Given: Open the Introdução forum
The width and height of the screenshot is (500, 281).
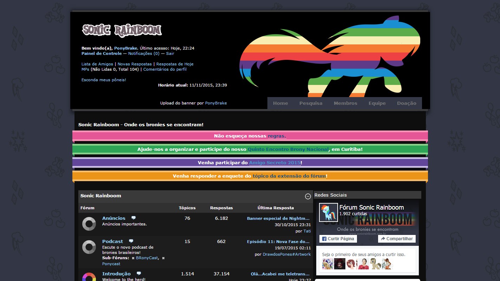Looking at the screenshot, I should tap(116, 274).
